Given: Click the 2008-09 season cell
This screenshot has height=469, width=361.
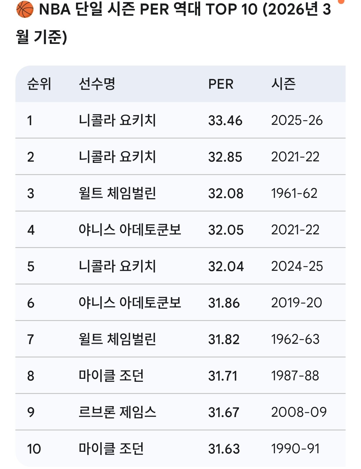Looking at the screenshot, I should (x=299, y=412).
